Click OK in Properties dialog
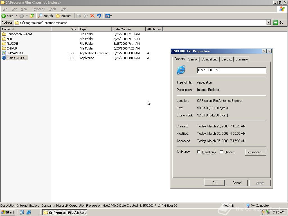This screenshot has width=288, height=216. tap(214, 183)
